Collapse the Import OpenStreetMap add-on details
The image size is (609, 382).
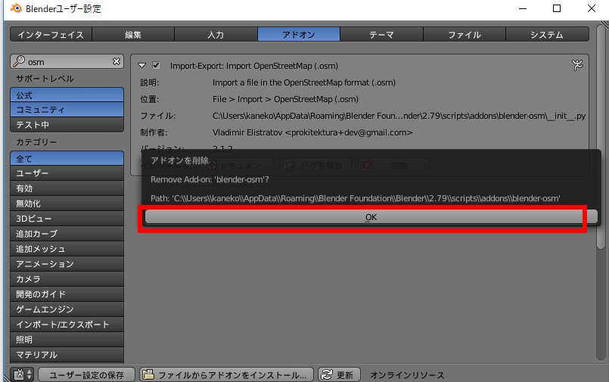pyautogui.click(x=141, y=66)
